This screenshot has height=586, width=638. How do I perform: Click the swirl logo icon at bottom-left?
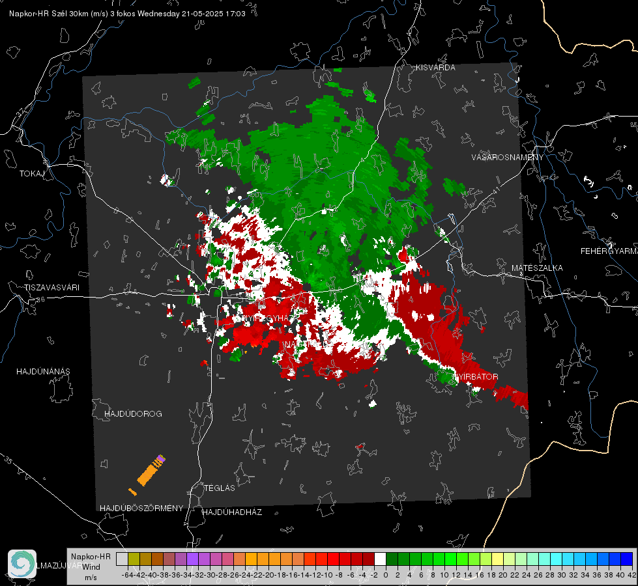point(22,564)
